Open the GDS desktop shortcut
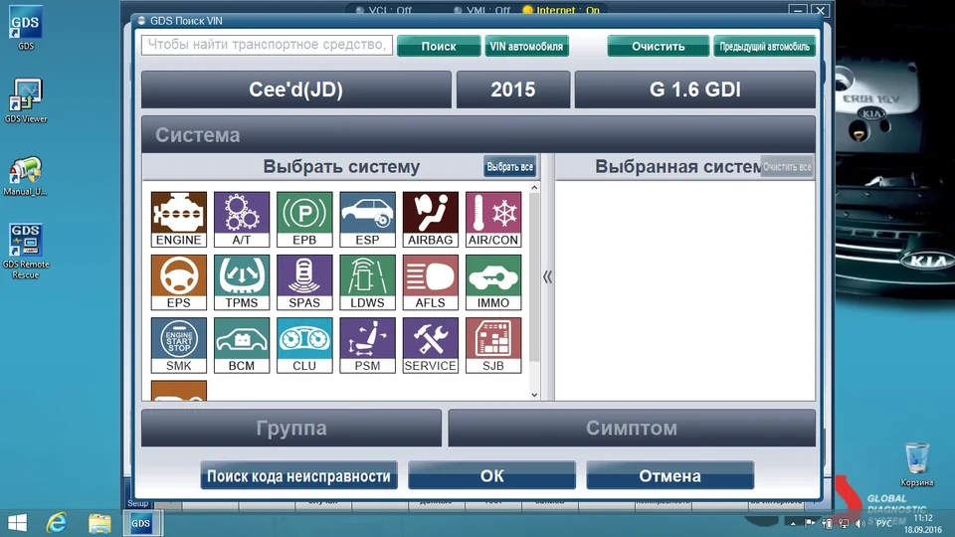 click(26, 28)
